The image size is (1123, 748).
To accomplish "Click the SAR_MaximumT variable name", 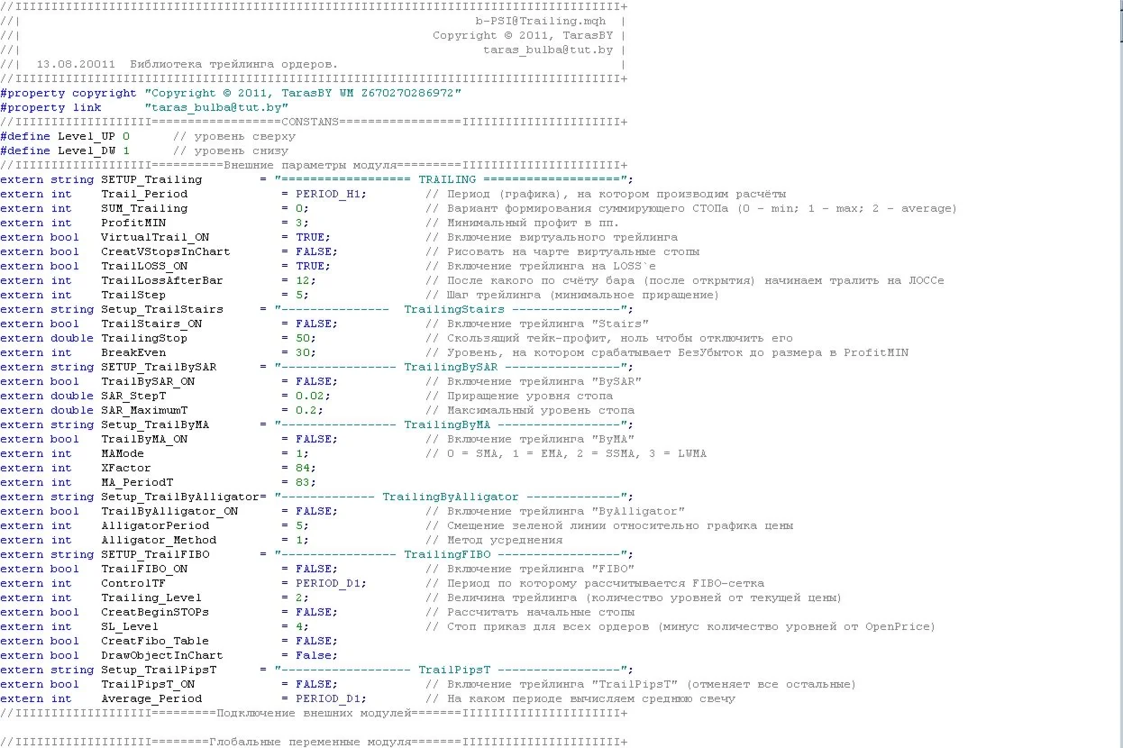I will click(x=144, y=410).
